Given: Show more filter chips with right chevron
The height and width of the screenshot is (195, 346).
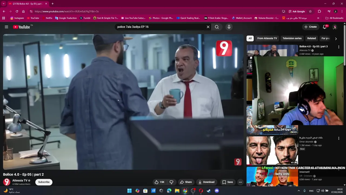Looking at the screenshot, I should pos(336,38).
